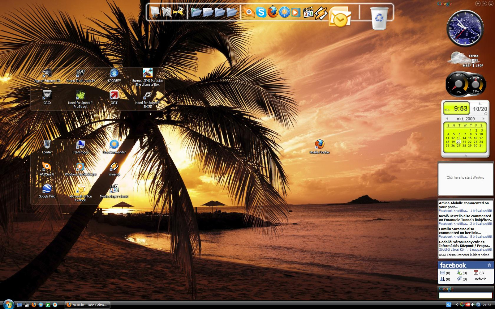Open the Facebook gadget home icon

point(489,265)
